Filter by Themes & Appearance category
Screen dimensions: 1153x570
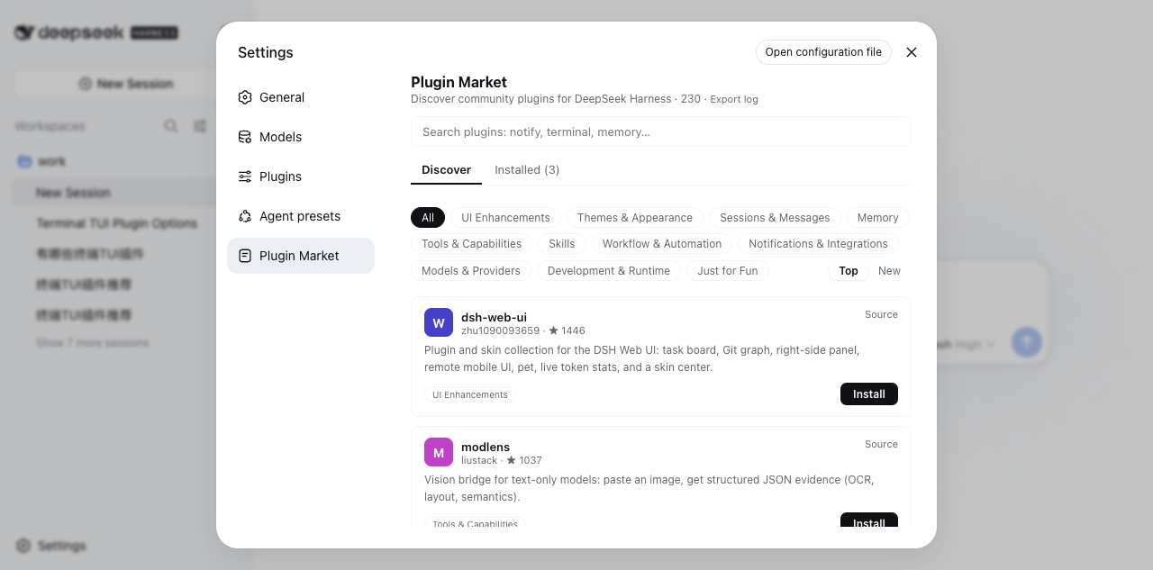point(635,218)
